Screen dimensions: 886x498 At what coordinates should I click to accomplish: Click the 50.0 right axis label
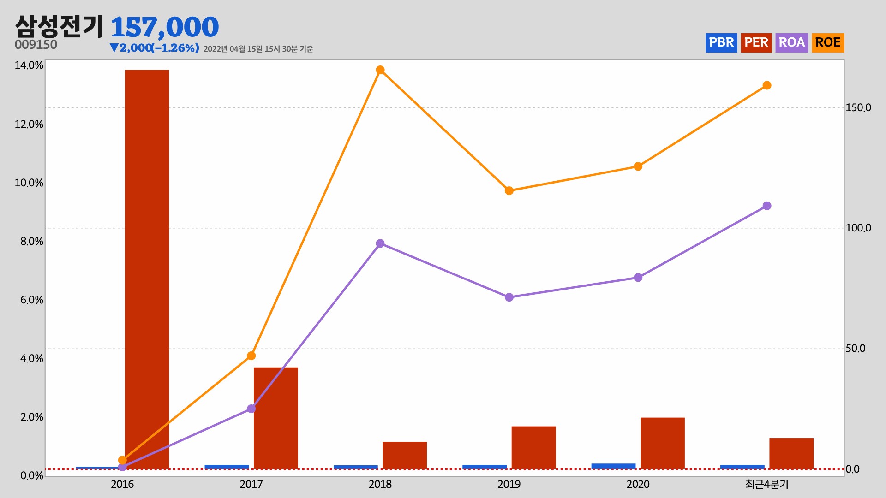(856, 349)
